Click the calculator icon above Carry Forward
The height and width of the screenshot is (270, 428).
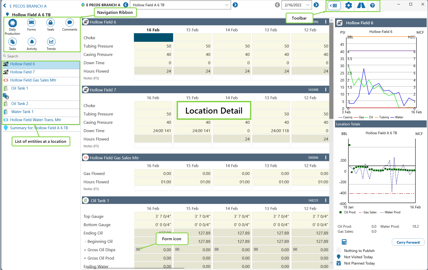point(344,242)
